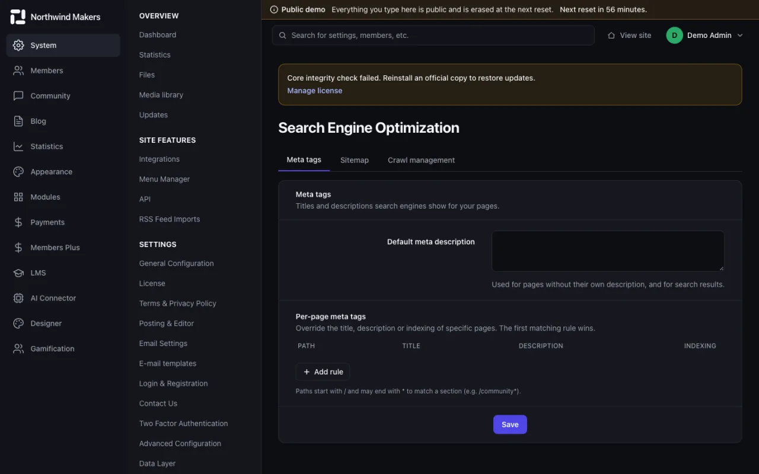Image resolution: width=759 pixels, height=474 pixels.
Task: Open Integrations under Site Features
Action: pos(160,159)
